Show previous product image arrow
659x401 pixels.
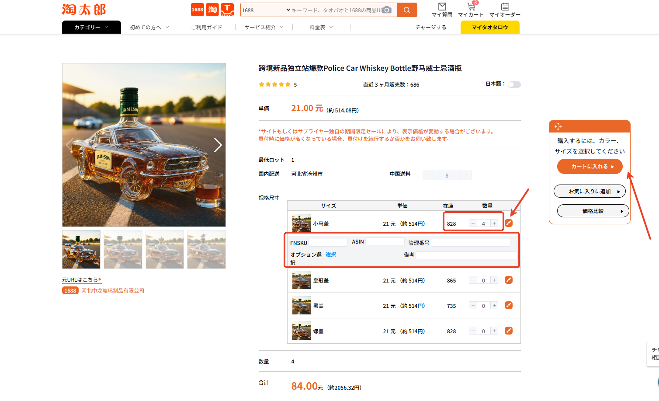coord(70,145)
